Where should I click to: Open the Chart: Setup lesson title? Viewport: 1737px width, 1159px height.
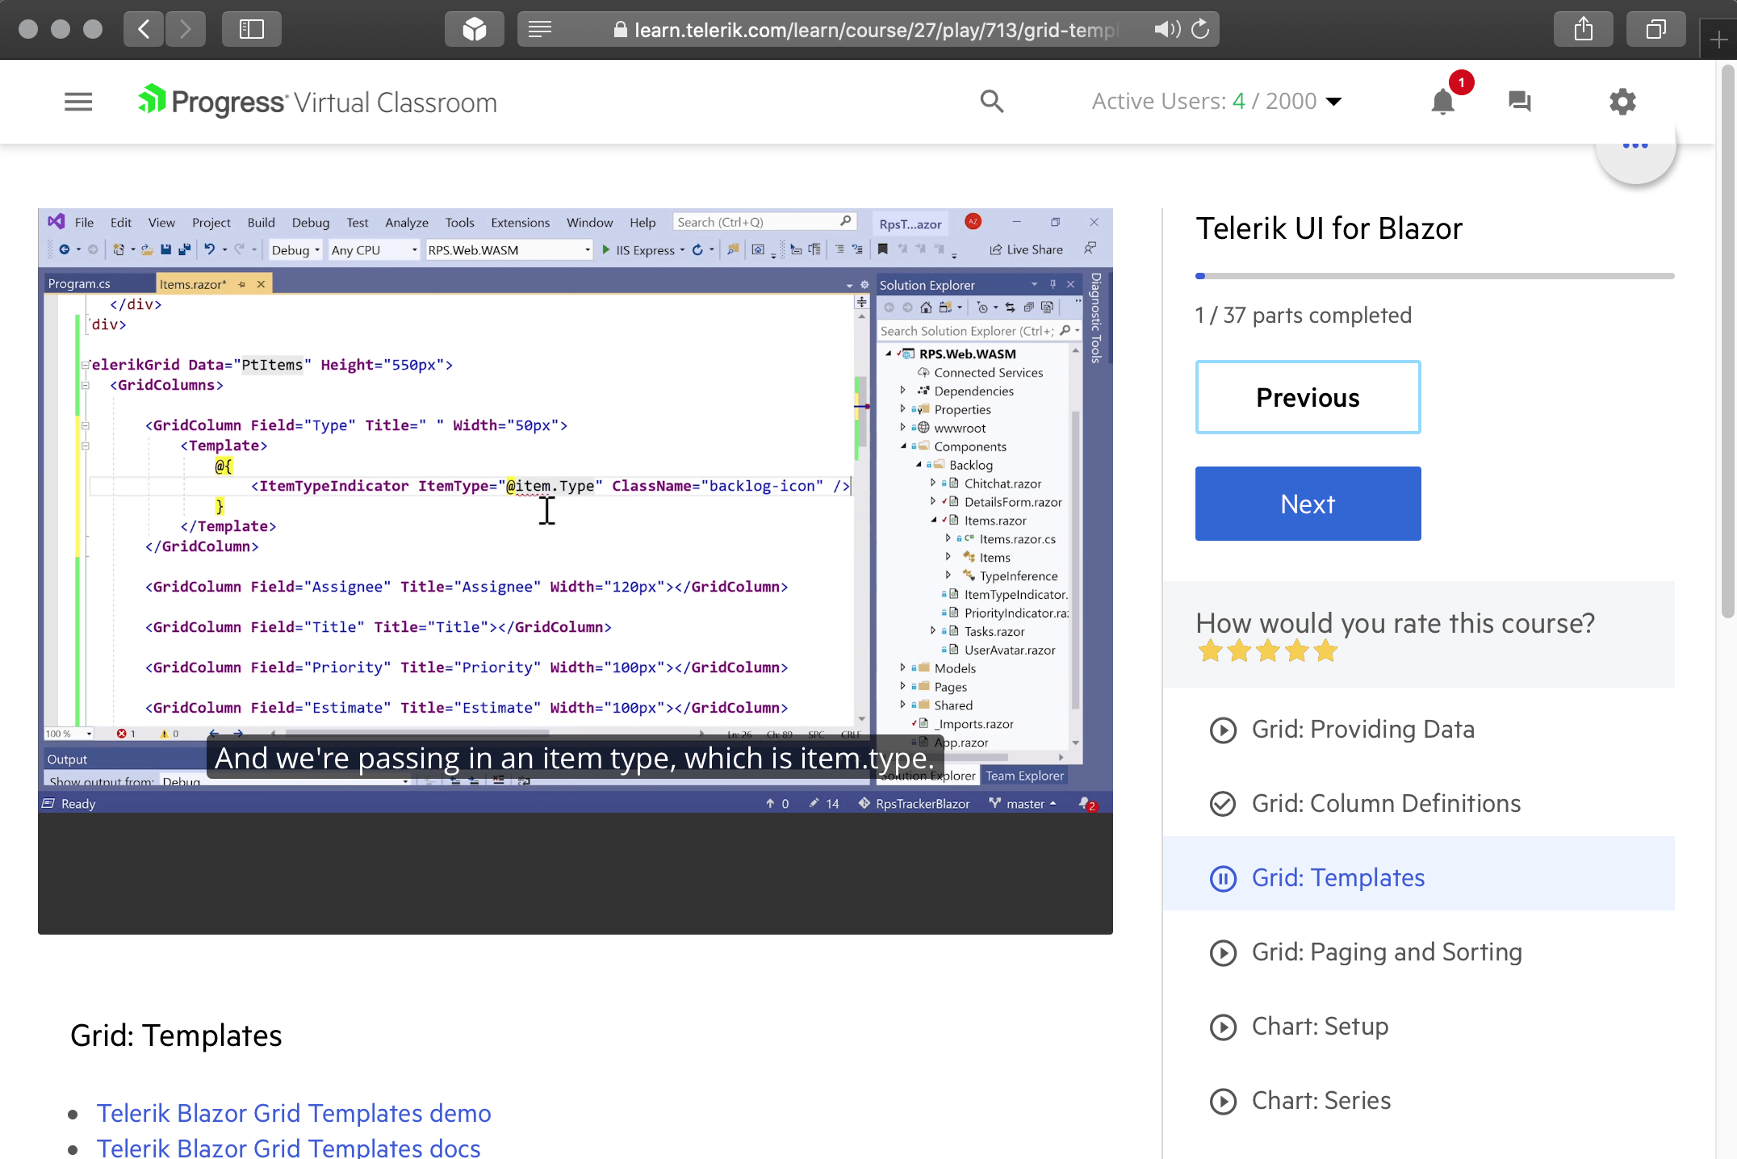click(1320, 1026)
